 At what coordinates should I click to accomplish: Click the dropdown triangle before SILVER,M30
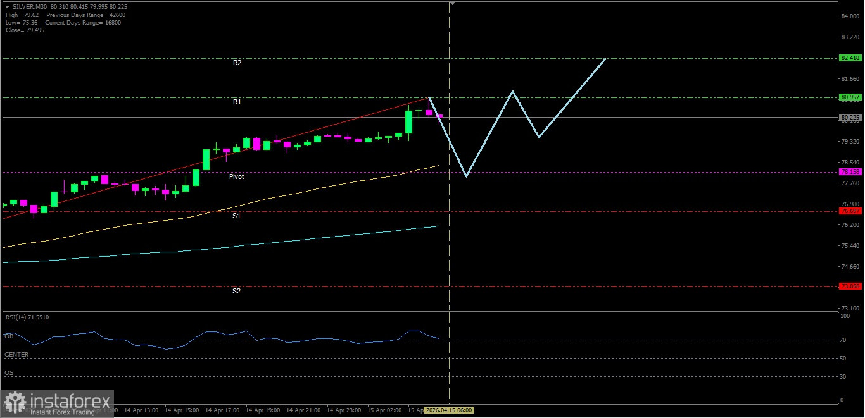click(7, 6)
